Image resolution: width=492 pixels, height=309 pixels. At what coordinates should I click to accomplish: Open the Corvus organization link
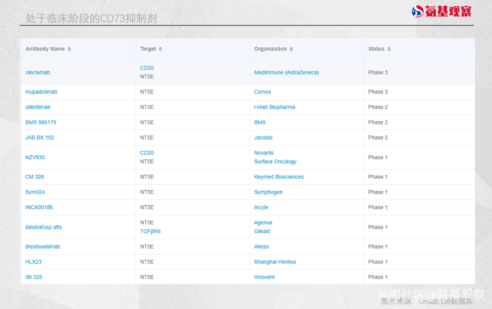pos(263,92)
